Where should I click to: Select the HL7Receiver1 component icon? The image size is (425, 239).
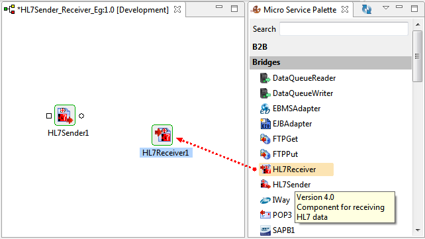162,135
